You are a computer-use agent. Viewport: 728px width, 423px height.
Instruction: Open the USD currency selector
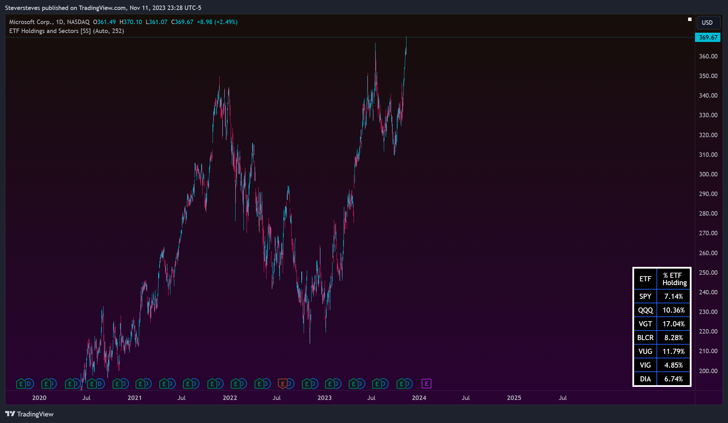708,23
